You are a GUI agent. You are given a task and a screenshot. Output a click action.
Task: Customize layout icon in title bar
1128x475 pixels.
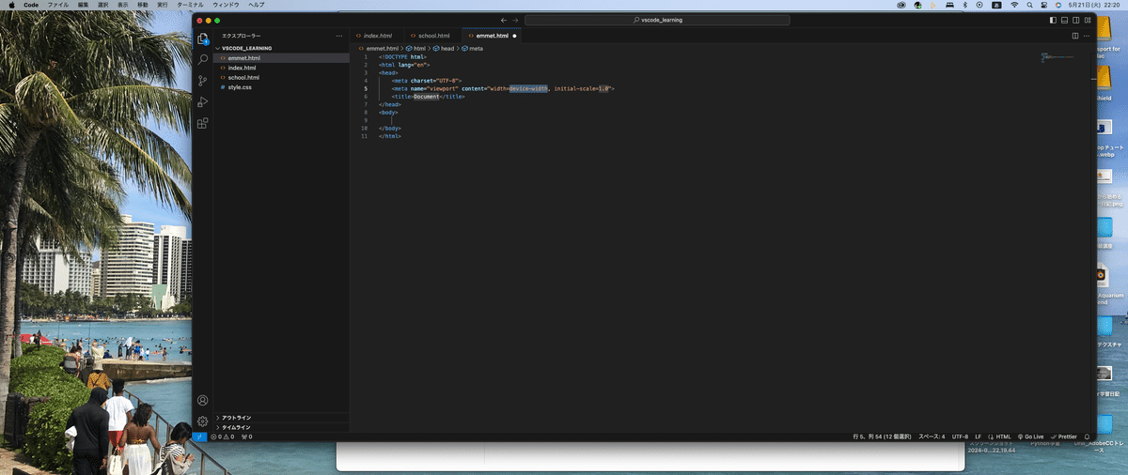1088,20
